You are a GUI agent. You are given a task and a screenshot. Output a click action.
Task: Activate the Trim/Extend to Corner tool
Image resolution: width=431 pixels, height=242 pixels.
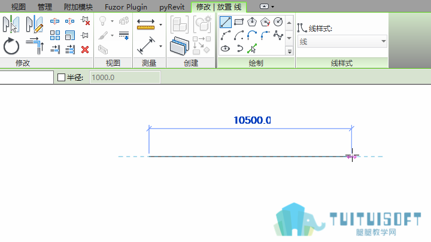click(35, 45)
